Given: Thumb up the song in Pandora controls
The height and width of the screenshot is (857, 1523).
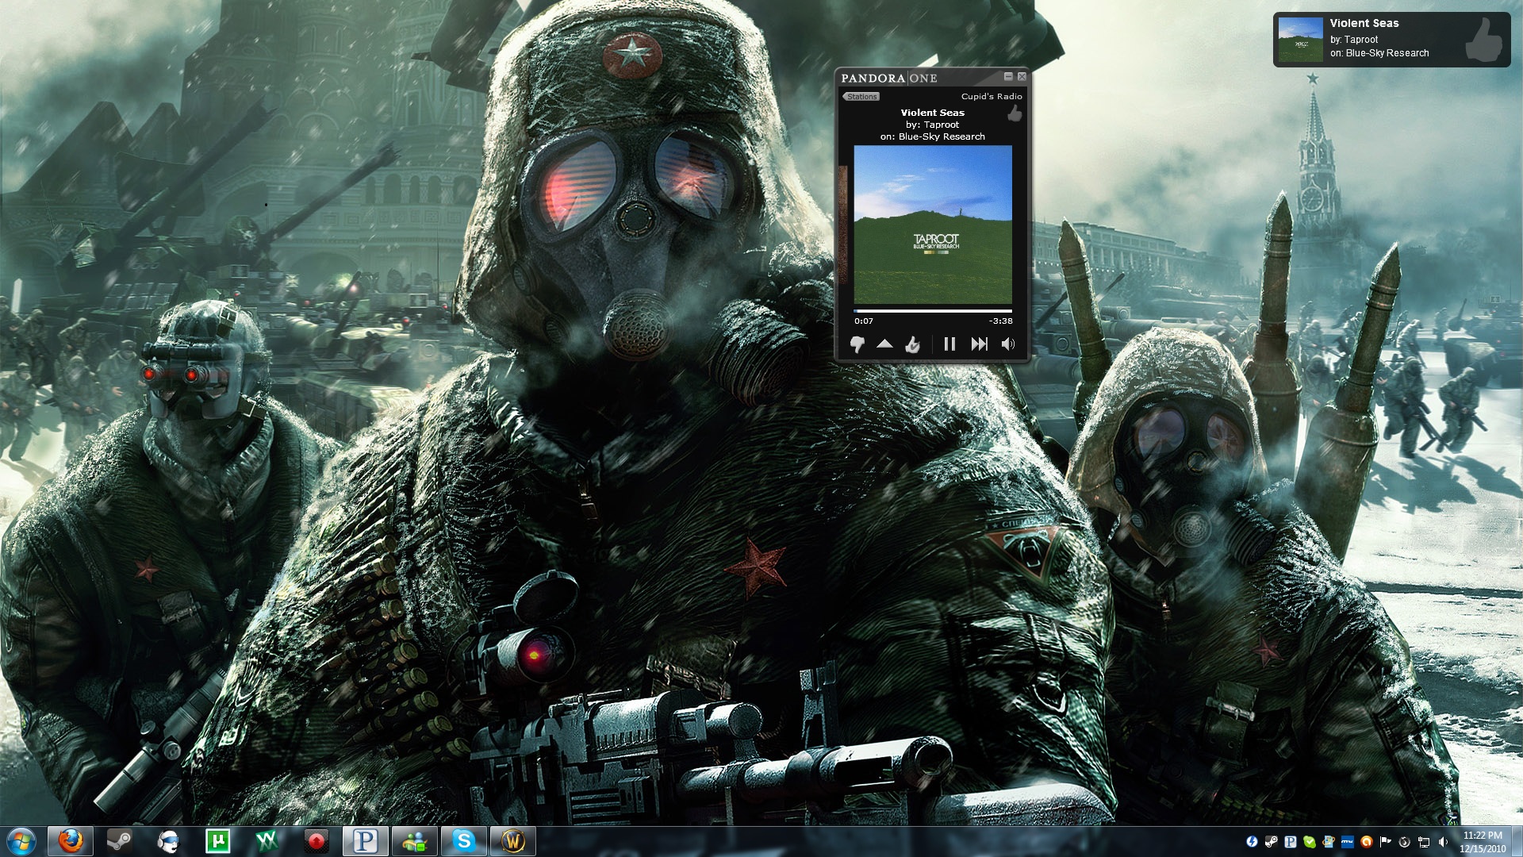Looking at the screenshot, I should (x=913, y=344).
